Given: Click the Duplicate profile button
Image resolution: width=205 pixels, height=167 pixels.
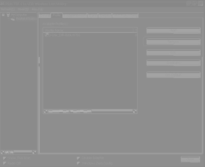Looking at the screenshot, I should coord(174,63).
